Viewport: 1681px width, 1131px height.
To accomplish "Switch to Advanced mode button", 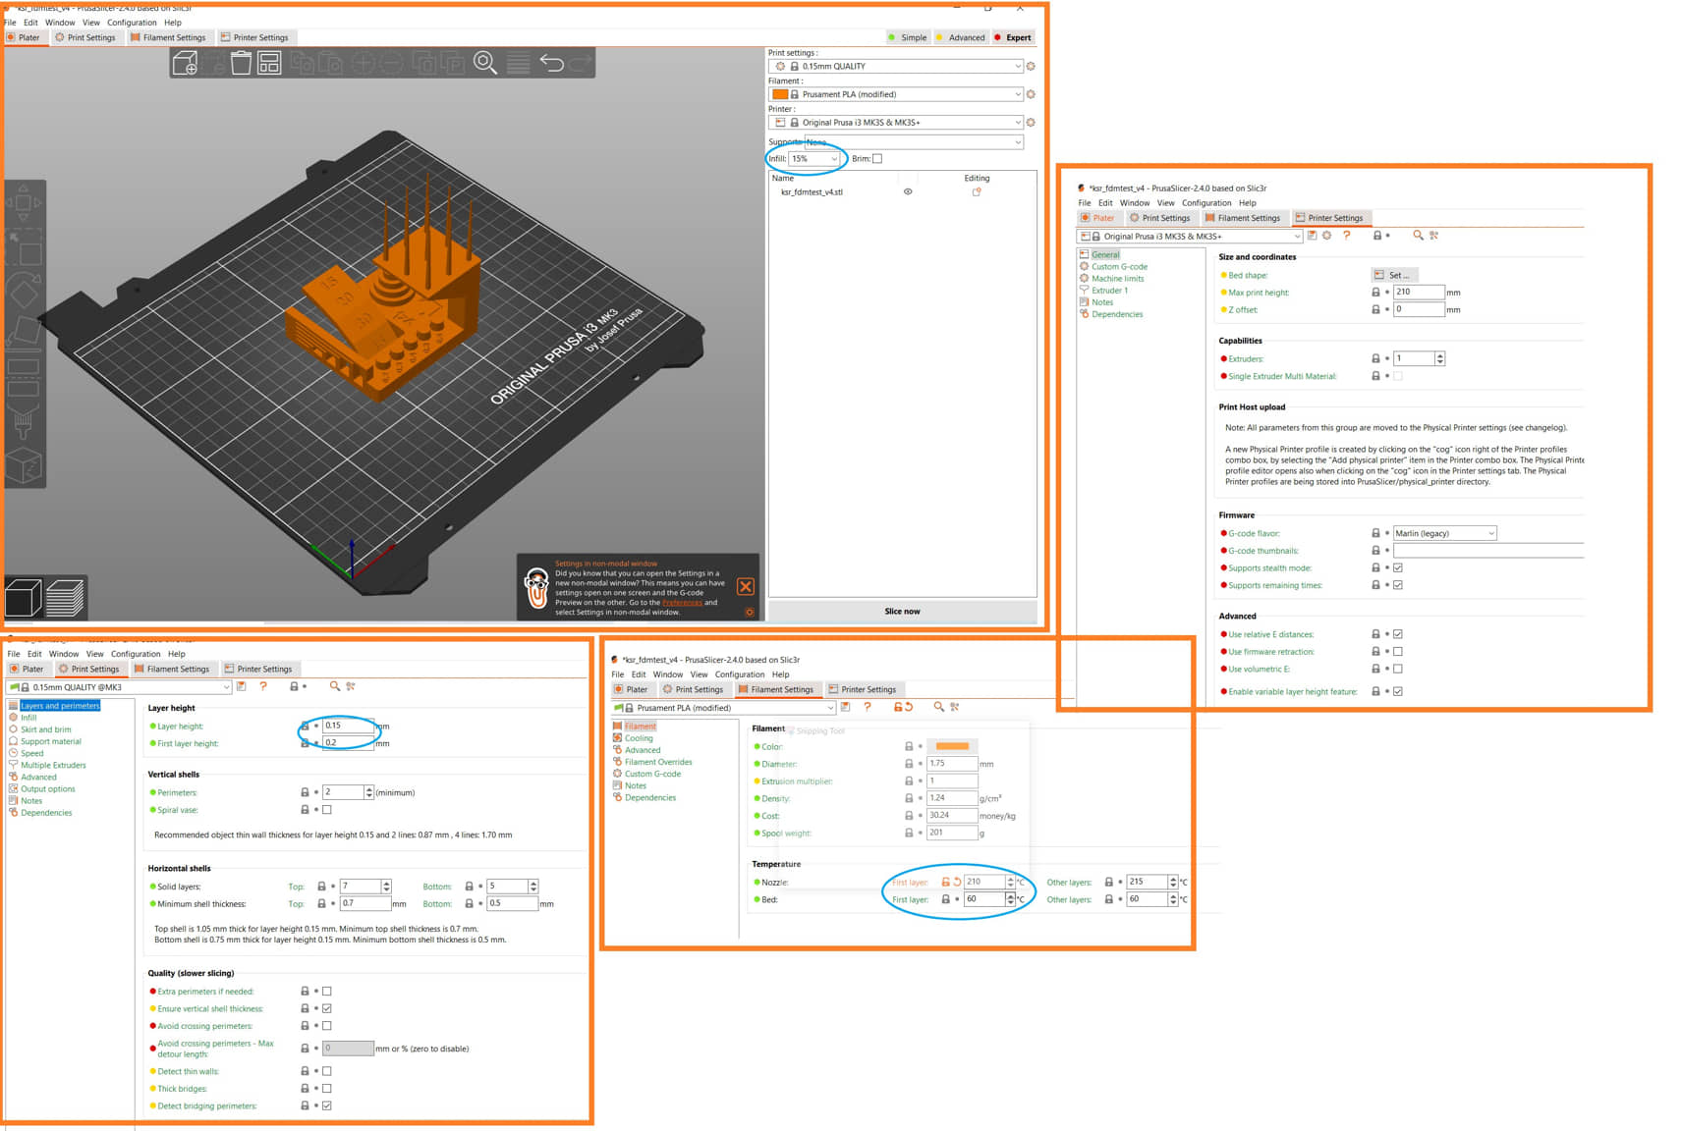I will click(961, 38).
